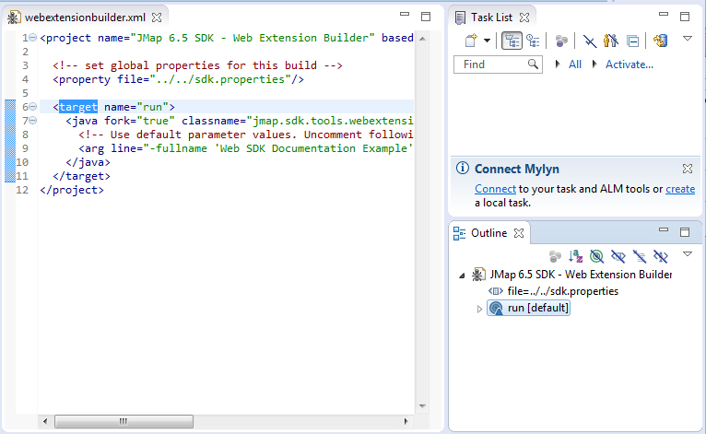Toggle the Categorized view in Task List
706x434 pixels.
[x=512, y=41]
